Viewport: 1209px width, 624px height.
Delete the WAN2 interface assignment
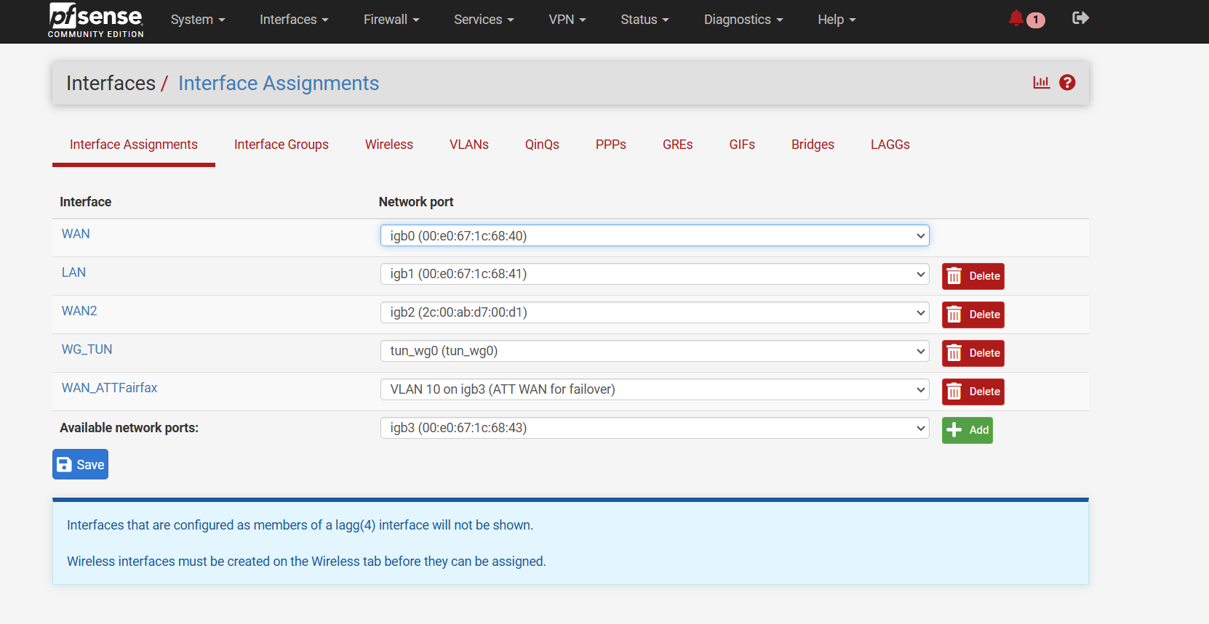click(x=973, y=315)
